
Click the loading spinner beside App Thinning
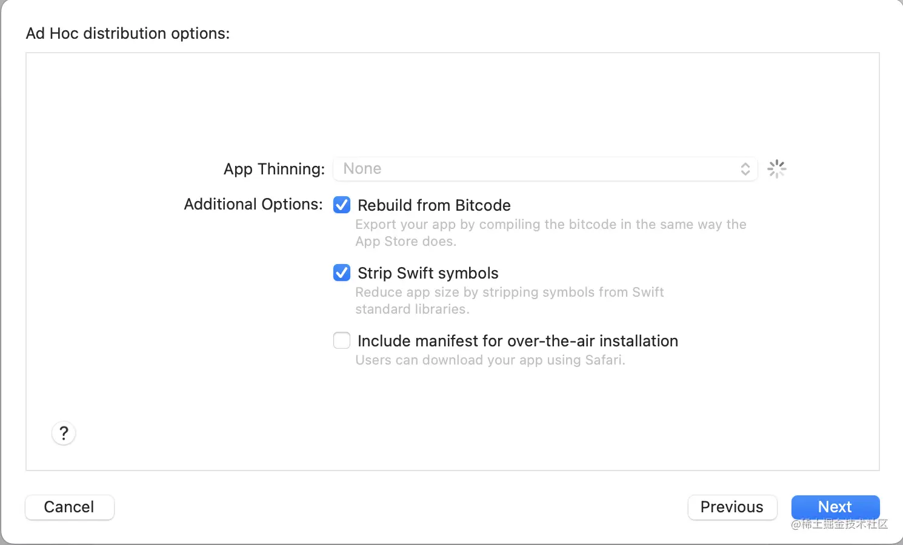(x=776, y=169)
